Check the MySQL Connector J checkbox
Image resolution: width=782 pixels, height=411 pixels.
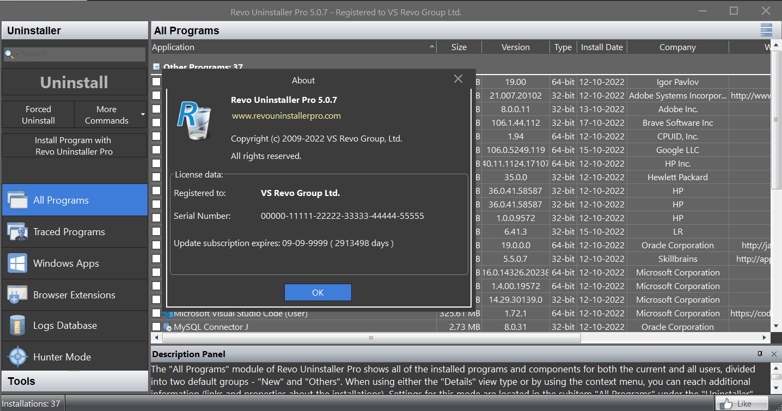point(156,327)
